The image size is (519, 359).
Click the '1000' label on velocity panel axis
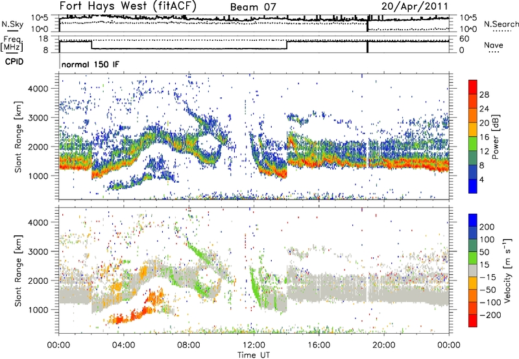(x=38, y=310)
